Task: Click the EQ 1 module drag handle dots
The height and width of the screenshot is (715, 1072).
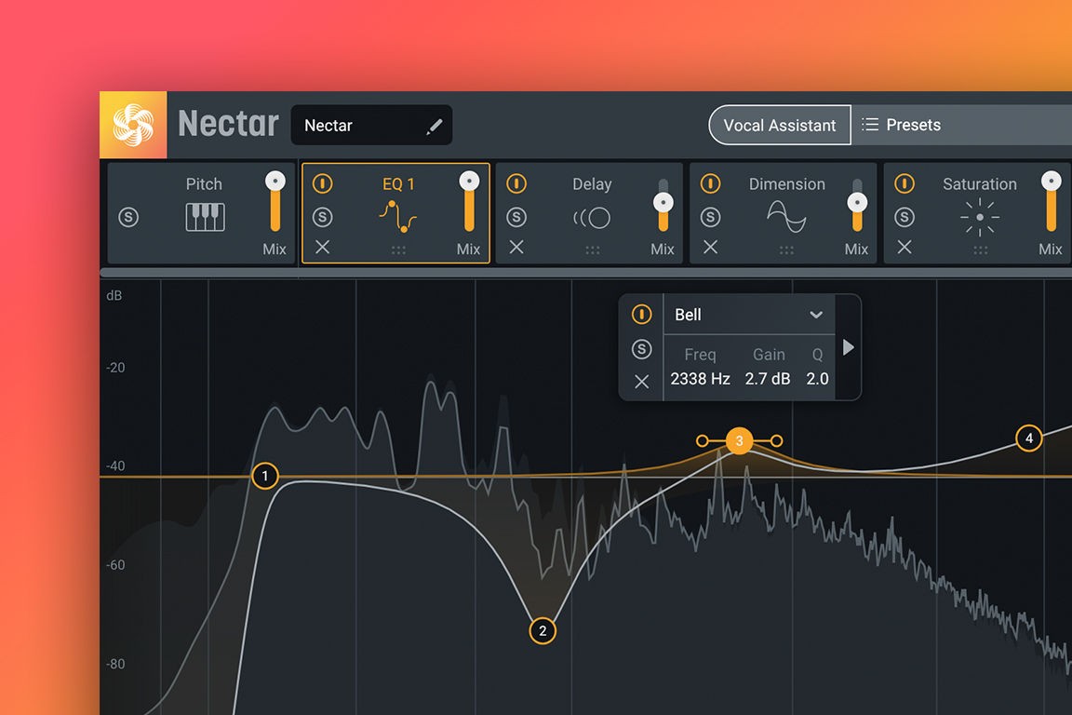Action: [x=398, y=250]
